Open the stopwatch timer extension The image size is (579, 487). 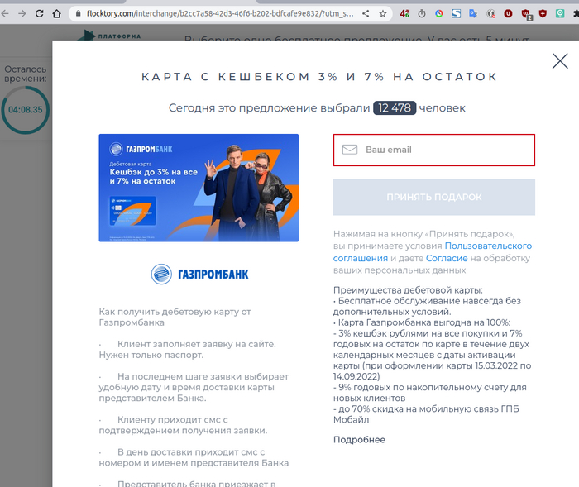pyautogui.click(x=422, y=14)
